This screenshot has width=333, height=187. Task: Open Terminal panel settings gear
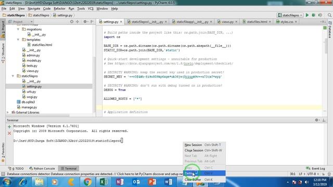(x=317, y=120)
